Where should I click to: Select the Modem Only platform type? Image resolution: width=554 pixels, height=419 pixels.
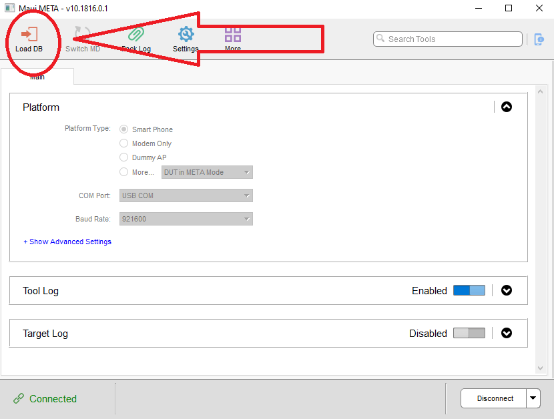pos(123,143)
